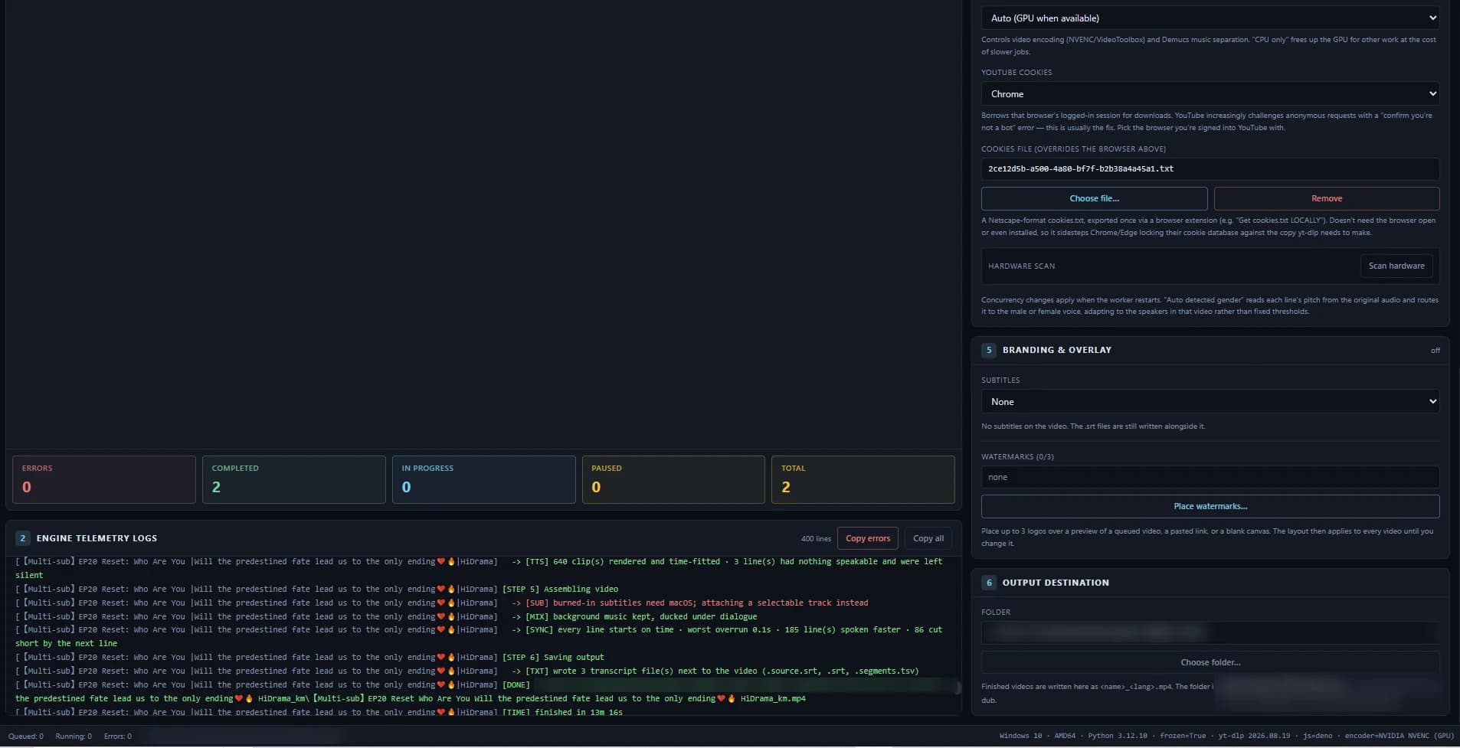
Task: Click the Branding & Overlay 'off' status
Action: click(x=1435, y=351)
